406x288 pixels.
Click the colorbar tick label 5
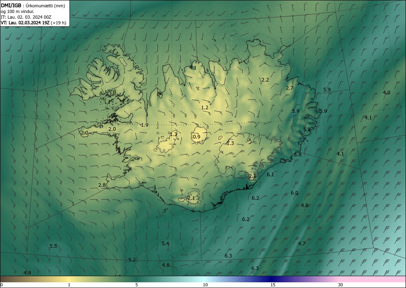pyautogui.click(x=136, y=285)
